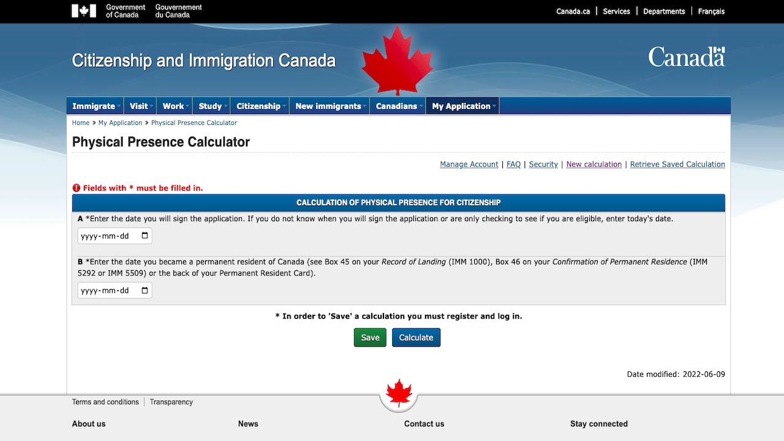Open the Security link

(x=543, y=164)
